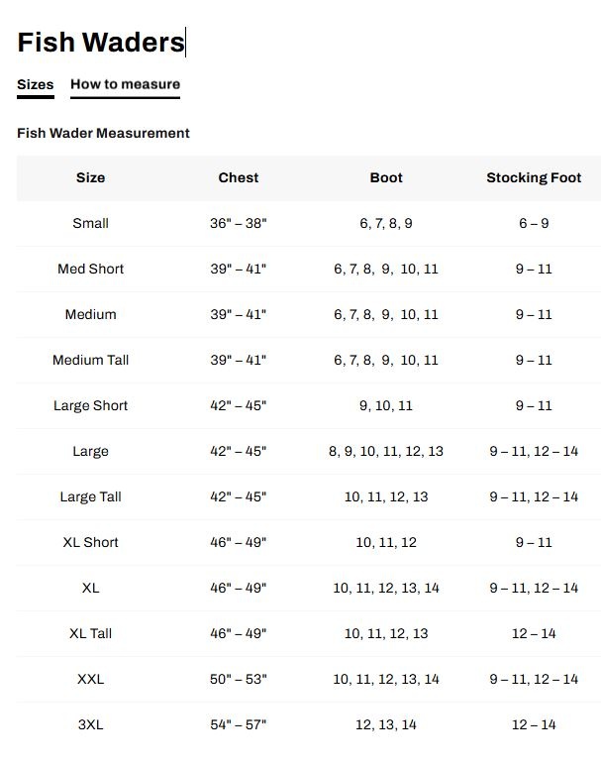The height and width of the screenshot is (766, 601).
Task: Click the Fish Wader Measurement subheading
Action: (103, 133)
